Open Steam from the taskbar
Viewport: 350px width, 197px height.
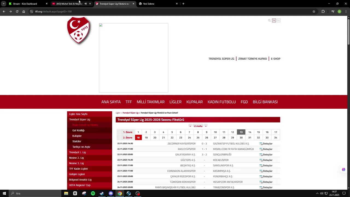102,193
